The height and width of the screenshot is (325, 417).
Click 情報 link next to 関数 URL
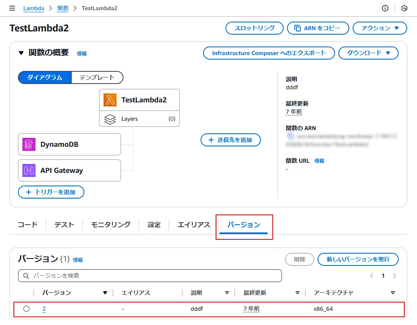tap(320, 161)
